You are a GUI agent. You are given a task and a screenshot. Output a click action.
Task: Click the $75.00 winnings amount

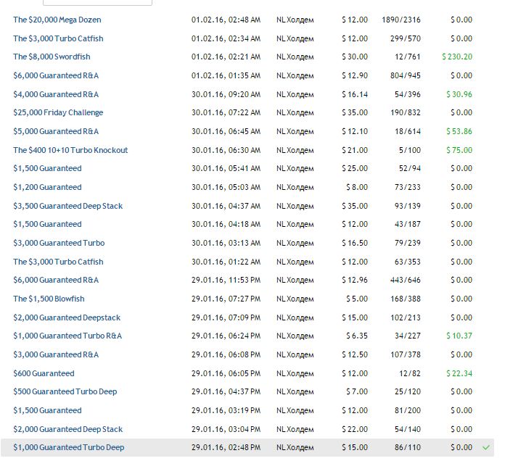460,150
